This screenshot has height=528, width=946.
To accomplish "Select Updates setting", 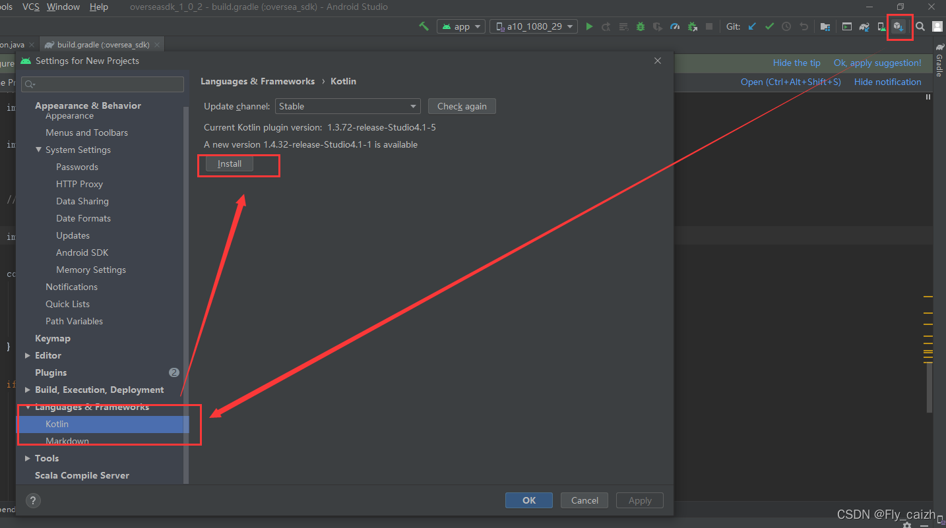I will coord(73,235).
